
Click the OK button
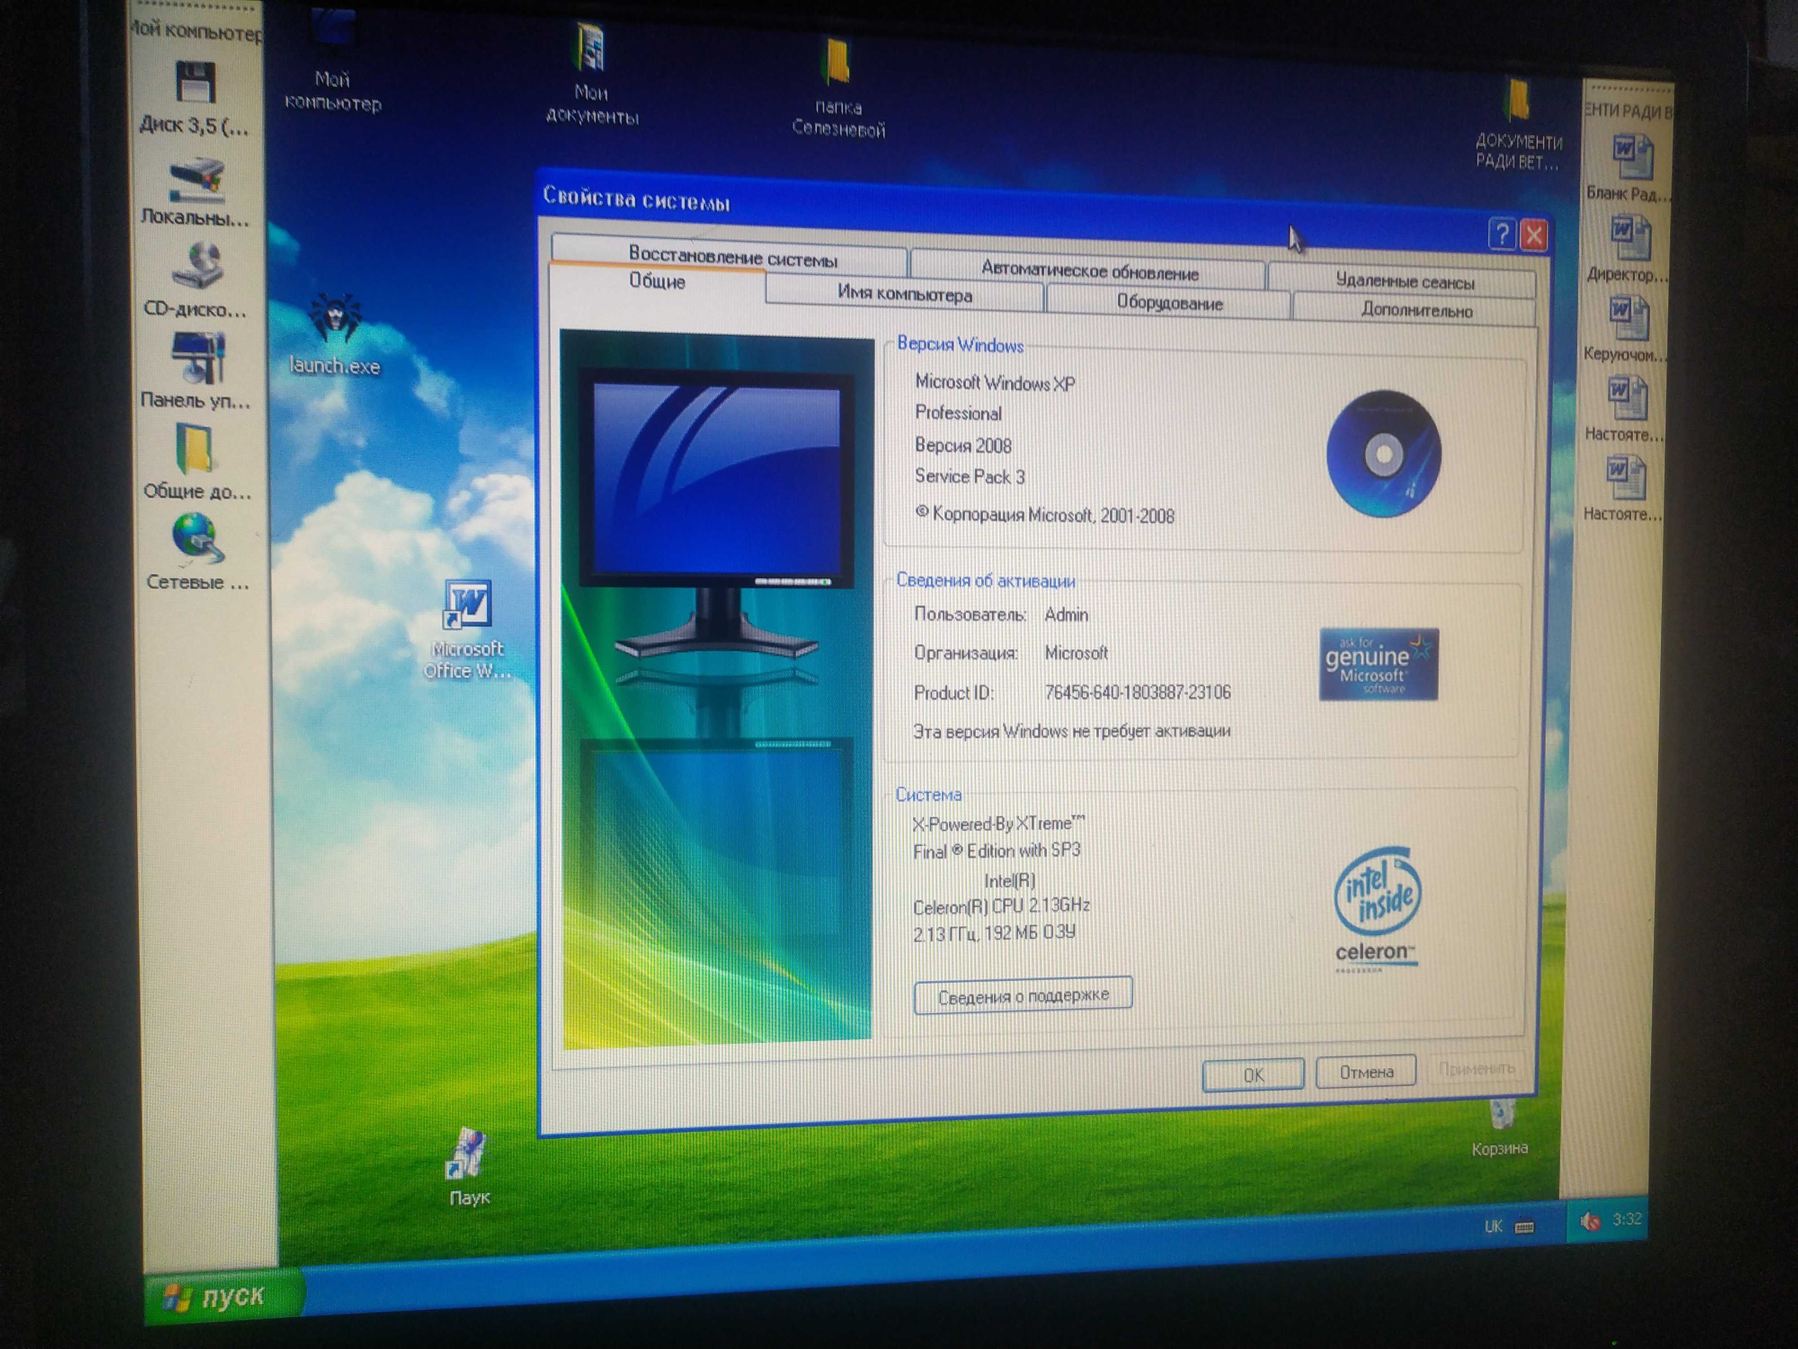(x=1253, y=1074)
